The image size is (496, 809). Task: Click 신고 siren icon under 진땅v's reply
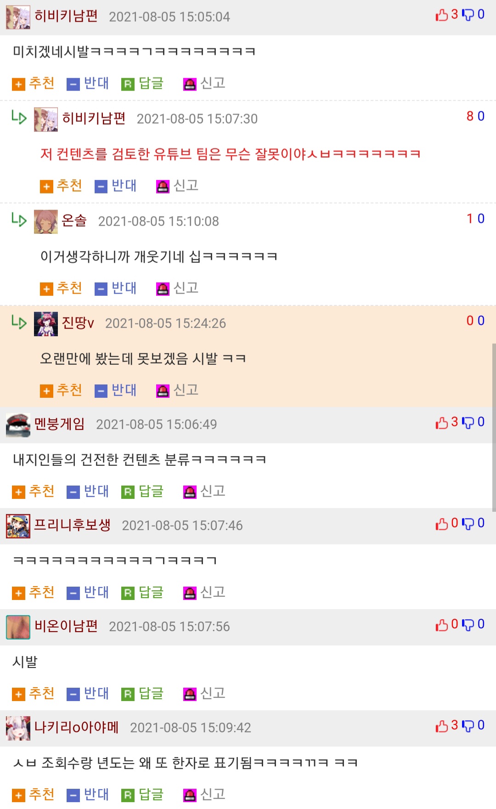coord(163,391)
